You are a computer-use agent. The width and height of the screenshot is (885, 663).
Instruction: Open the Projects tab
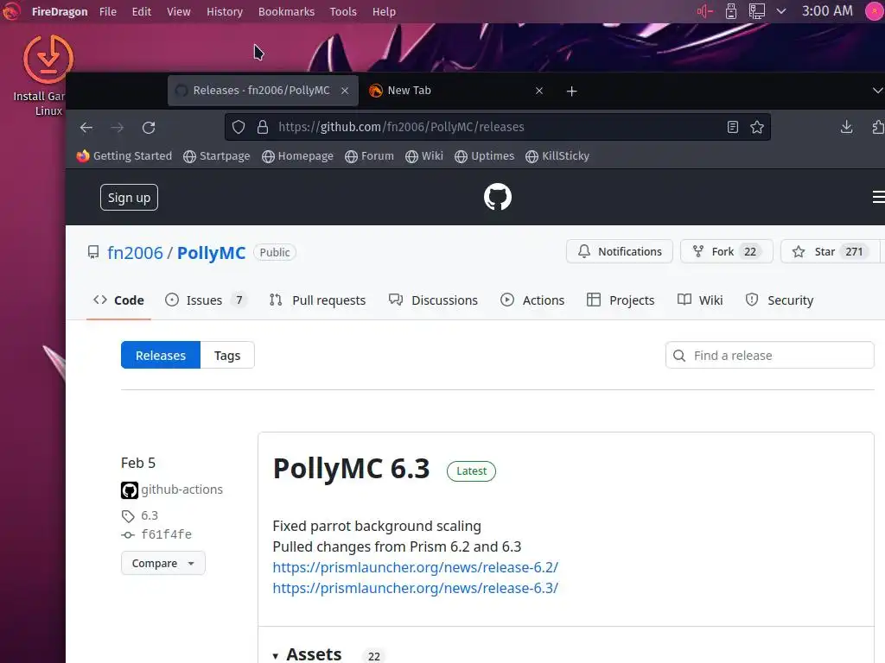click(x=621, y=300)
